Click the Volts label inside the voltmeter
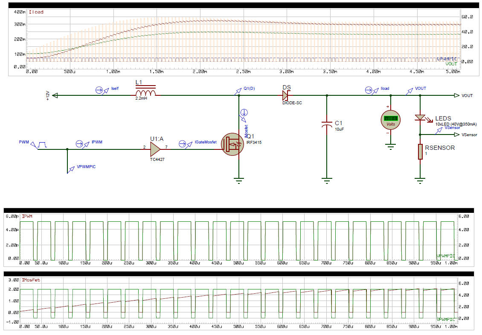This screenshot has height=335, width=482. (x=391, y=124)
